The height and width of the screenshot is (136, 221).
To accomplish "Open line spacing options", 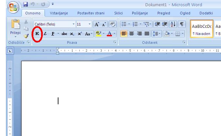I will click(x=157, y=34).
